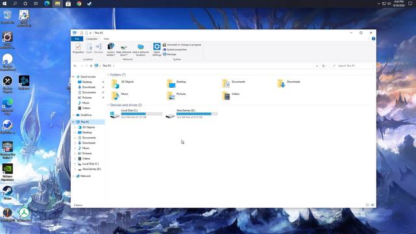Screen dimensions: 416x234
Task: Open the Access media dropdown
Action: (x=110, y=49)
